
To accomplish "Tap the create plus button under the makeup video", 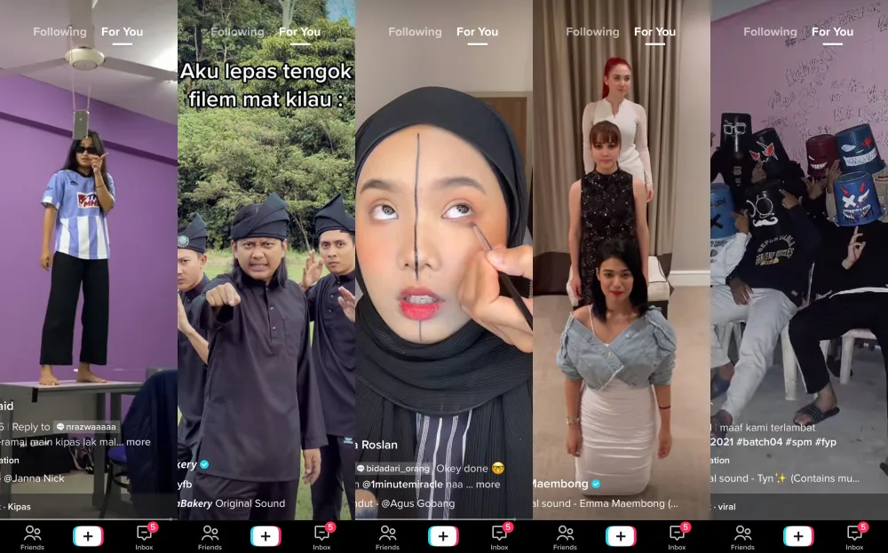I will pyautogui.click(x=443, y=535).
